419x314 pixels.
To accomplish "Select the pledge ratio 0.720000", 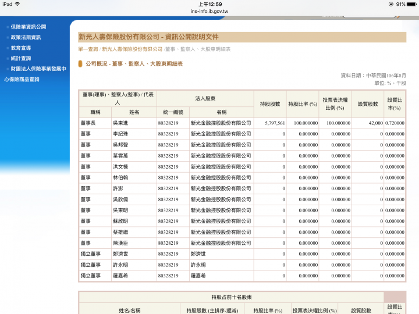I will point(395,123).
